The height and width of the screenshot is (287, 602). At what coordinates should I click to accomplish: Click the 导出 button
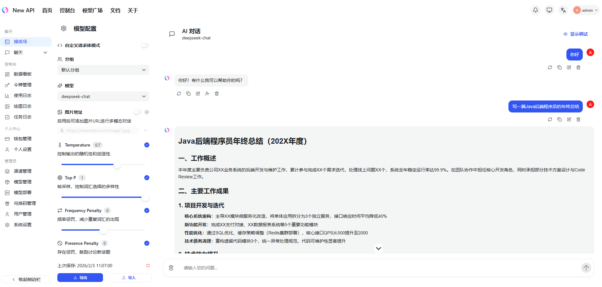click(x=80, y=278)
